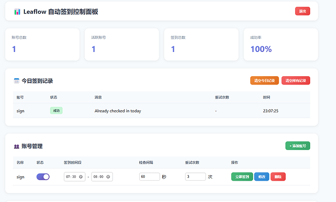Viewport: 336px width, 202px height.
Task: Click the users icon beside 账号管理
Action: click(17, 147)
